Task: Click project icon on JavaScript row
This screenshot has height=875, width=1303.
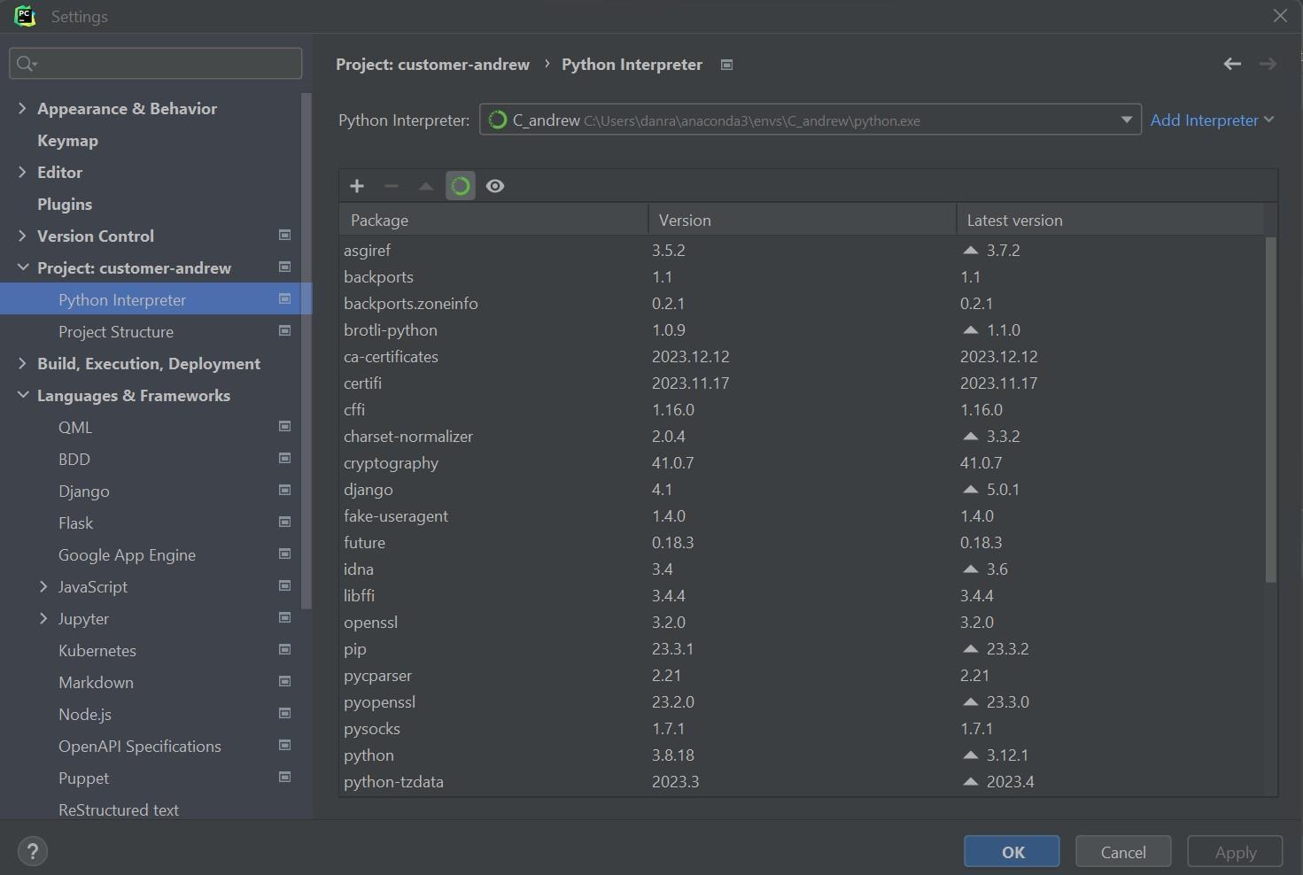Action: 284,585
